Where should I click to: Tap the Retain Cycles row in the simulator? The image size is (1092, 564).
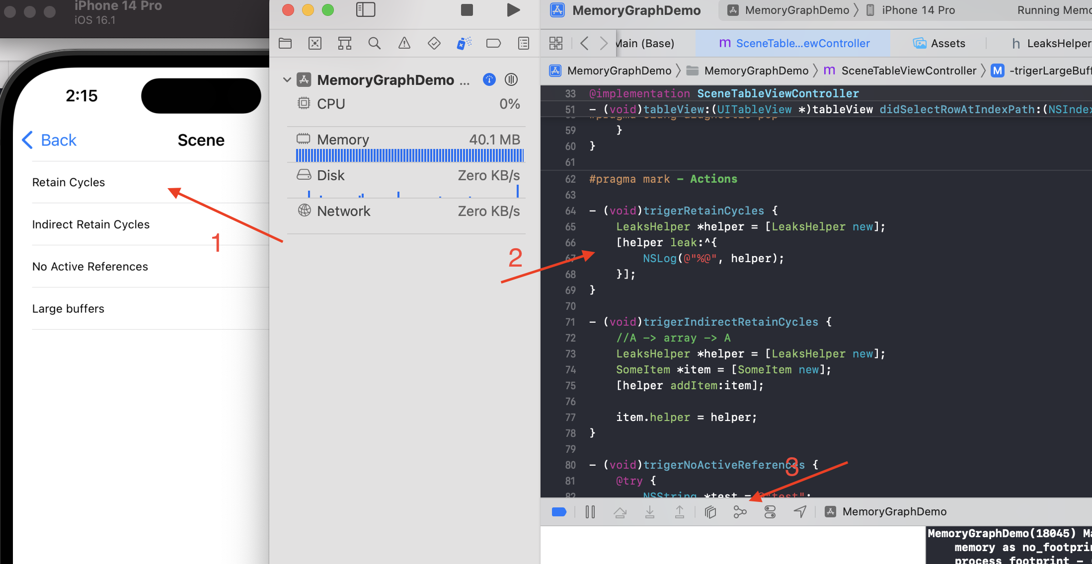(69, 182)
